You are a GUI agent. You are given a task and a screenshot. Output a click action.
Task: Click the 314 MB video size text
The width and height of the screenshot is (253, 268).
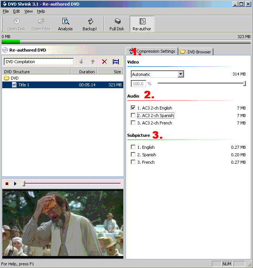[x=239, y=74]
